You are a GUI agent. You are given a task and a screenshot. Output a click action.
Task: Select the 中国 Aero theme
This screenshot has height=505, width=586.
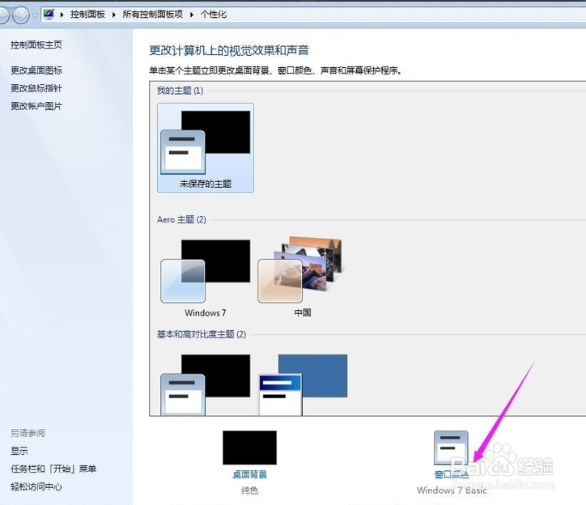[x=303, y=278]
